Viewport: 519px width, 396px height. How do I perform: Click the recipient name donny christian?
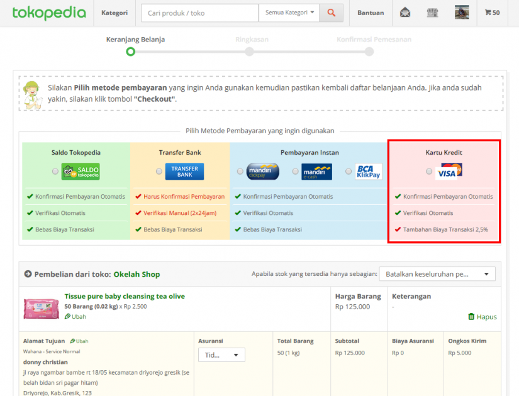[45, 362]
